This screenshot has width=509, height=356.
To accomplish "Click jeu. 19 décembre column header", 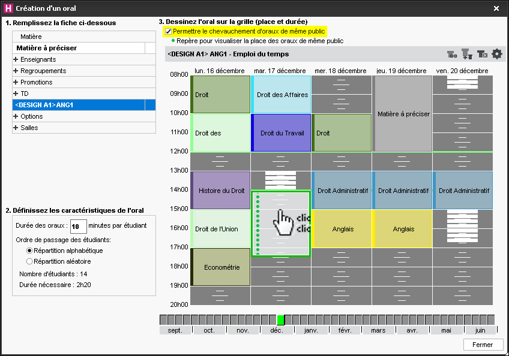I will point(401,71).
